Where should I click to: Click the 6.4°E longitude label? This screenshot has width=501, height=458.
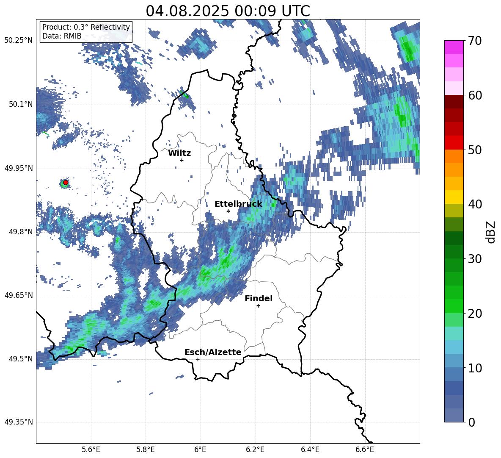point(310,450)
